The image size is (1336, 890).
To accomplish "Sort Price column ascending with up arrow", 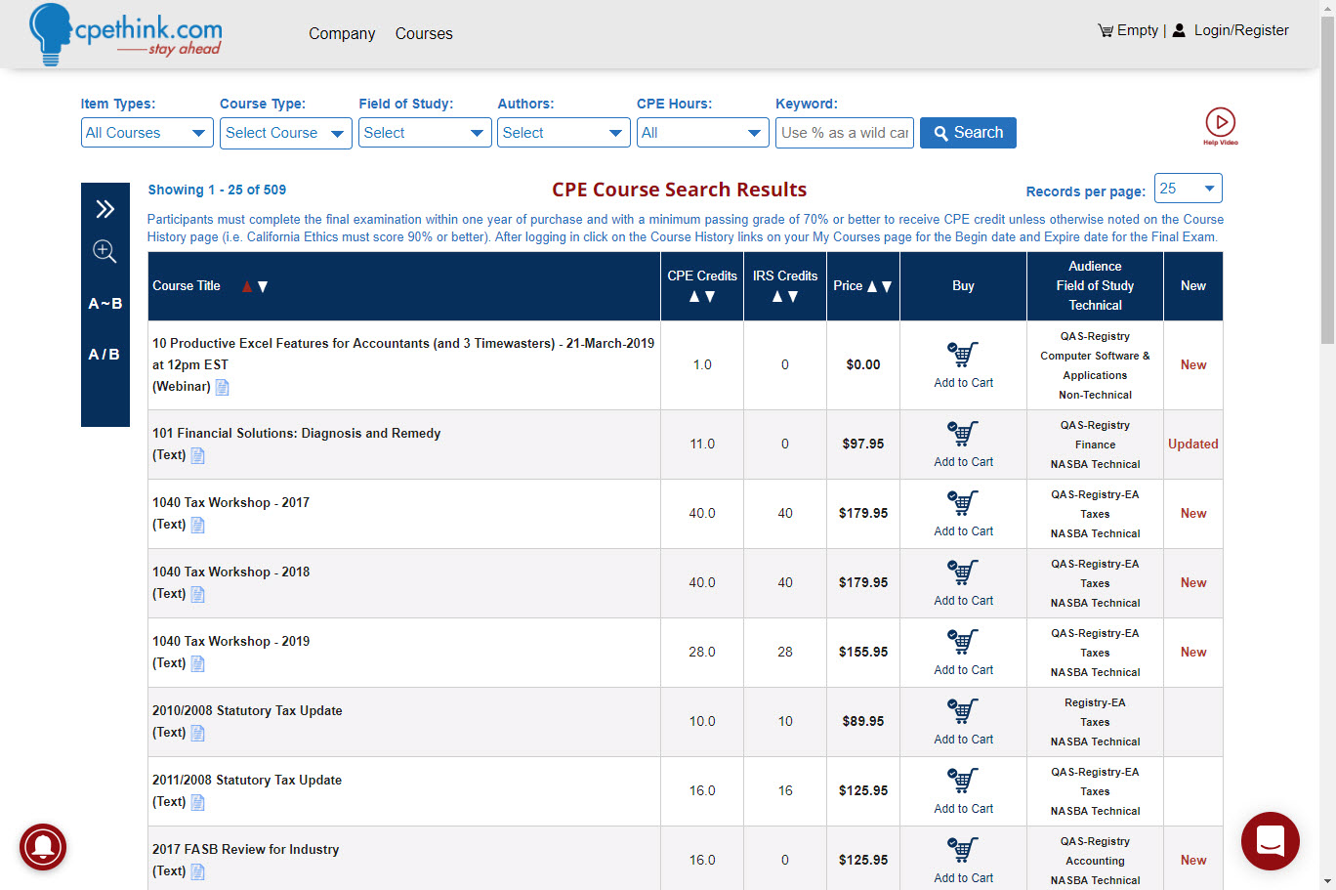I will (x=872, y=286).
